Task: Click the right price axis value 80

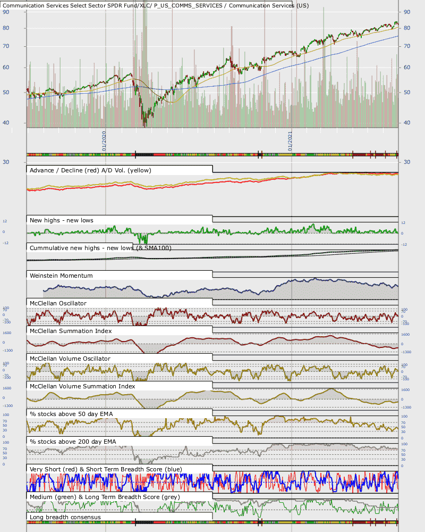Action: point(407,28)
